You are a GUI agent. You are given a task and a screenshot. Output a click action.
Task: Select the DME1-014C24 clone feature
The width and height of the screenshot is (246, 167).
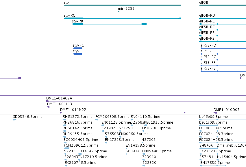coord(146,101)
